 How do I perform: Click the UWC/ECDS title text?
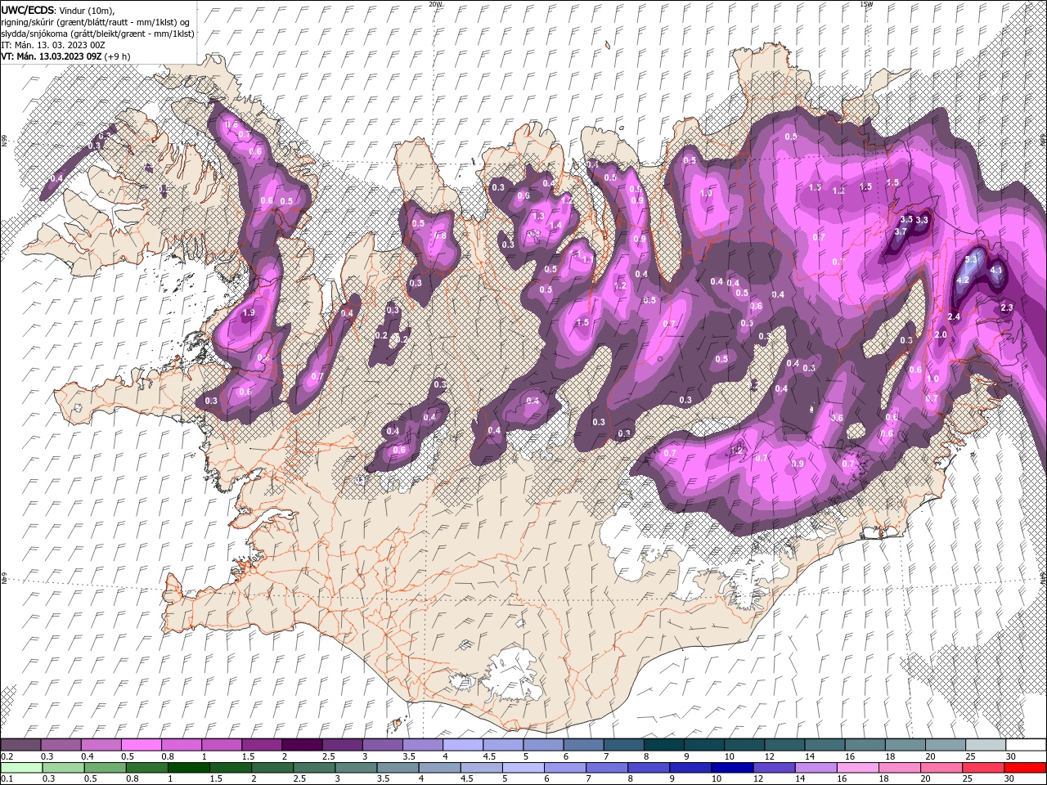(x=27, y=10)
